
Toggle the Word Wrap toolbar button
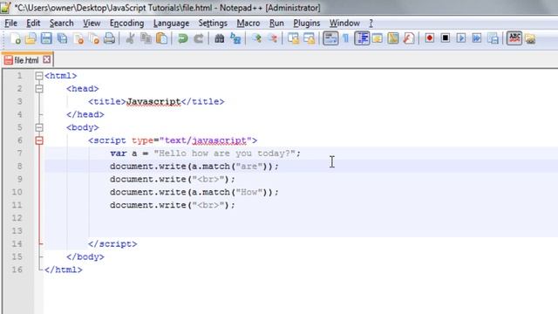(330, 38)
